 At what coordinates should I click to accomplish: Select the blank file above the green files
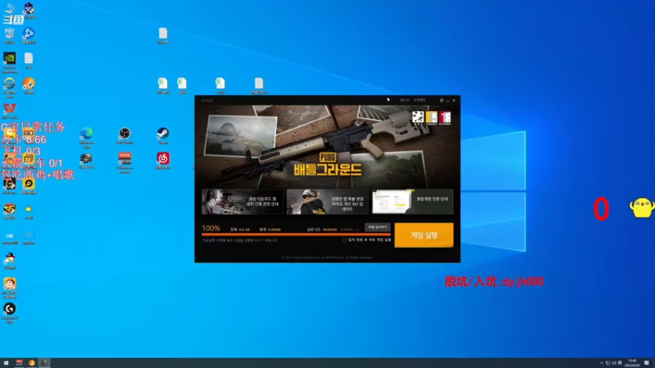coord(163,35)
